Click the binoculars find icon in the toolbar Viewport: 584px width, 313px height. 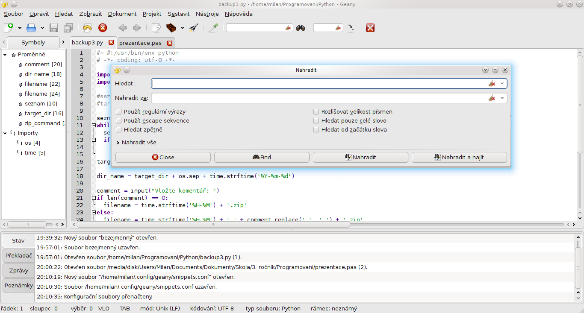(301, 28)
